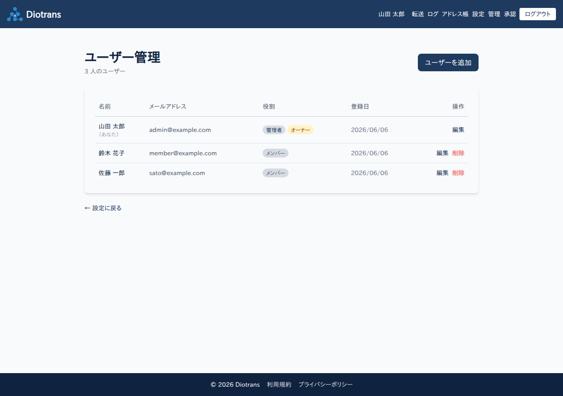The image size is (563, 396).
Task: Go to the ログ page in navigation
Action: point(433,14)
